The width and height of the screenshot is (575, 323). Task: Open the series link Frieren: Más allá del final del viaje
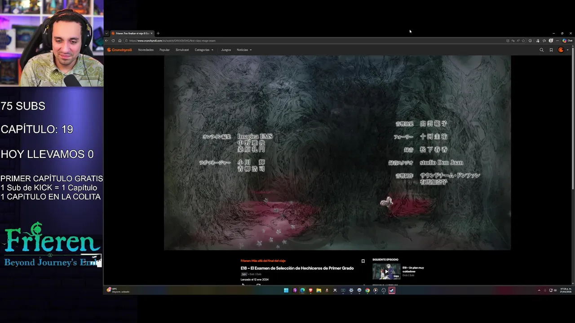click(x=263, y=261)
